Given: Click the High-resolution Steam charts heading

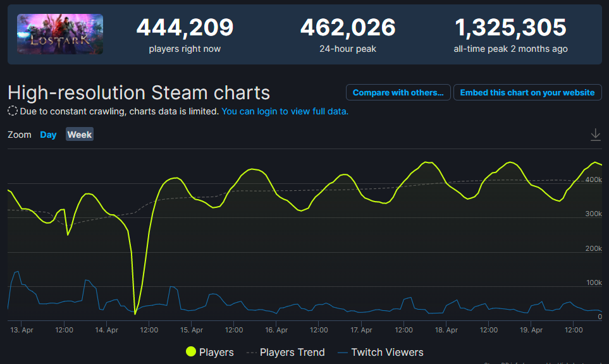Looking at the screenshot, I should [x=139, y=93].
